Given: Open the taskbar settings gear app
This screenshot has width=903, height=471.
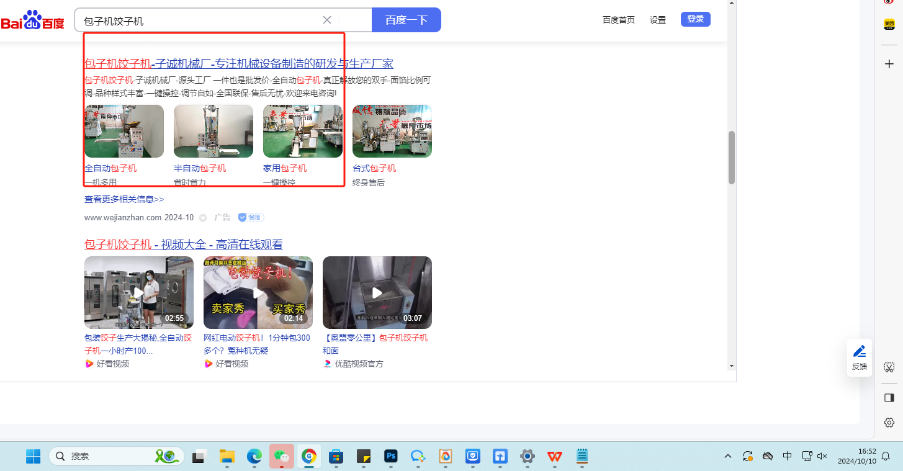Looking at the screenshot, I should (x=527, y=456).
